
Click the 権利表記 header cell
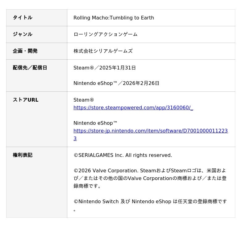(37, 182)
